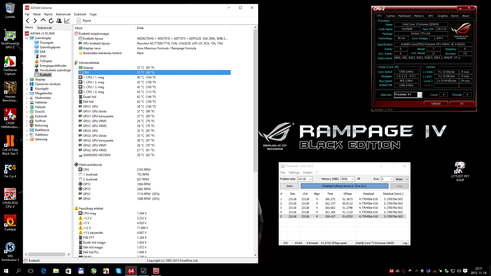Open the AIDA64 user management icon
The image size is (491, 276).
(x=59, y=21)
